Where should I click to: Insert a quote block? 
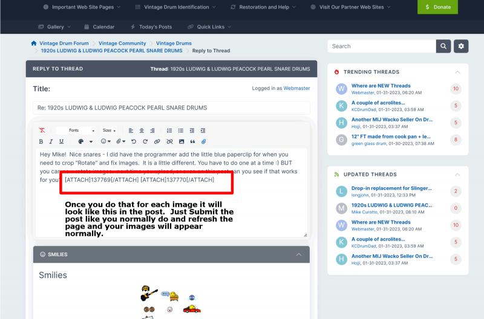click(x=192, y=141)
